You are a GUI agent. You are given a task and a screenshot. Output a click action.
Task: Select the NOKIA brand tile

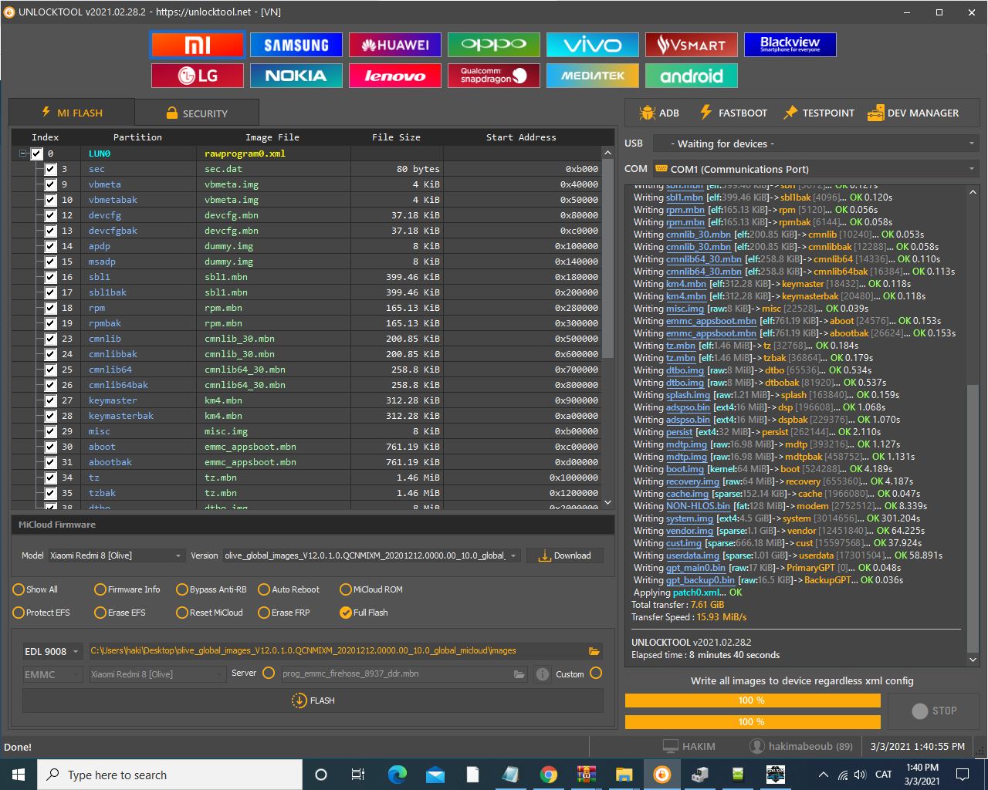pyautogui.click(x=296, y=76)
